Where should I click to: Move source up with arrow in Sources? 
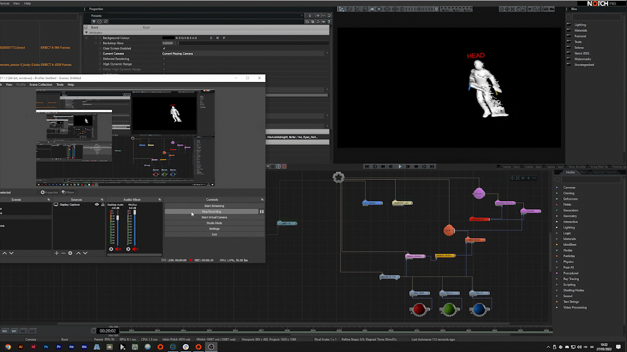tap(78, 253)
